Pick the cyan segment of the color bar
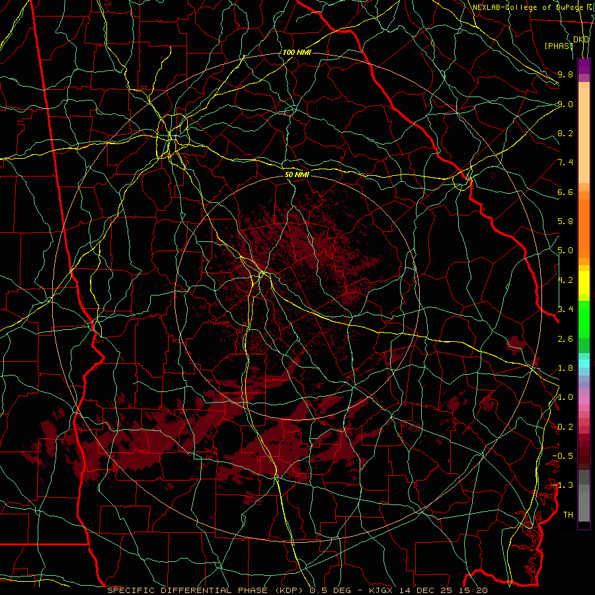 coord(584,364)
